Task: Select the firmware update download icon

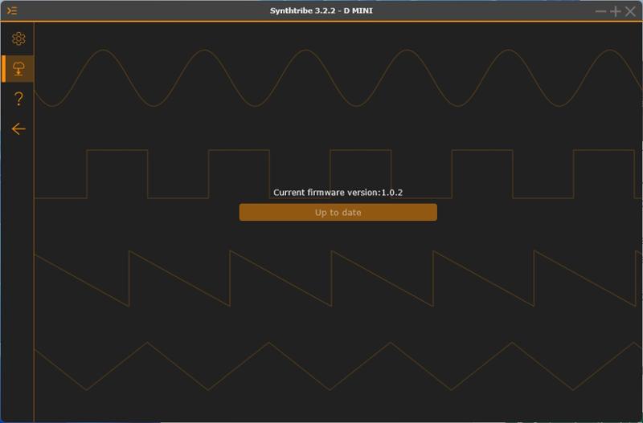Action: tap(18, 68)
